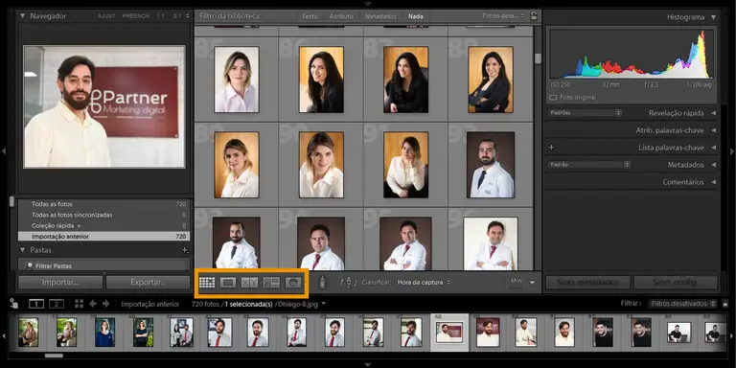
Task: Select Texto library filter tab
Action: click(x=310, y=16)
